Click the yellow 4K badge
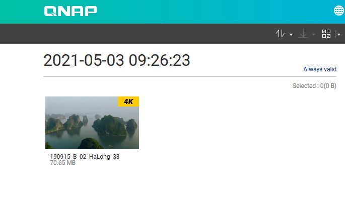 tap(128, 101)
